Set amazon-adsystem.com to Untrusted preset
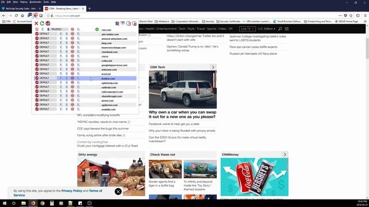The image size is (369, 207). 73,39
